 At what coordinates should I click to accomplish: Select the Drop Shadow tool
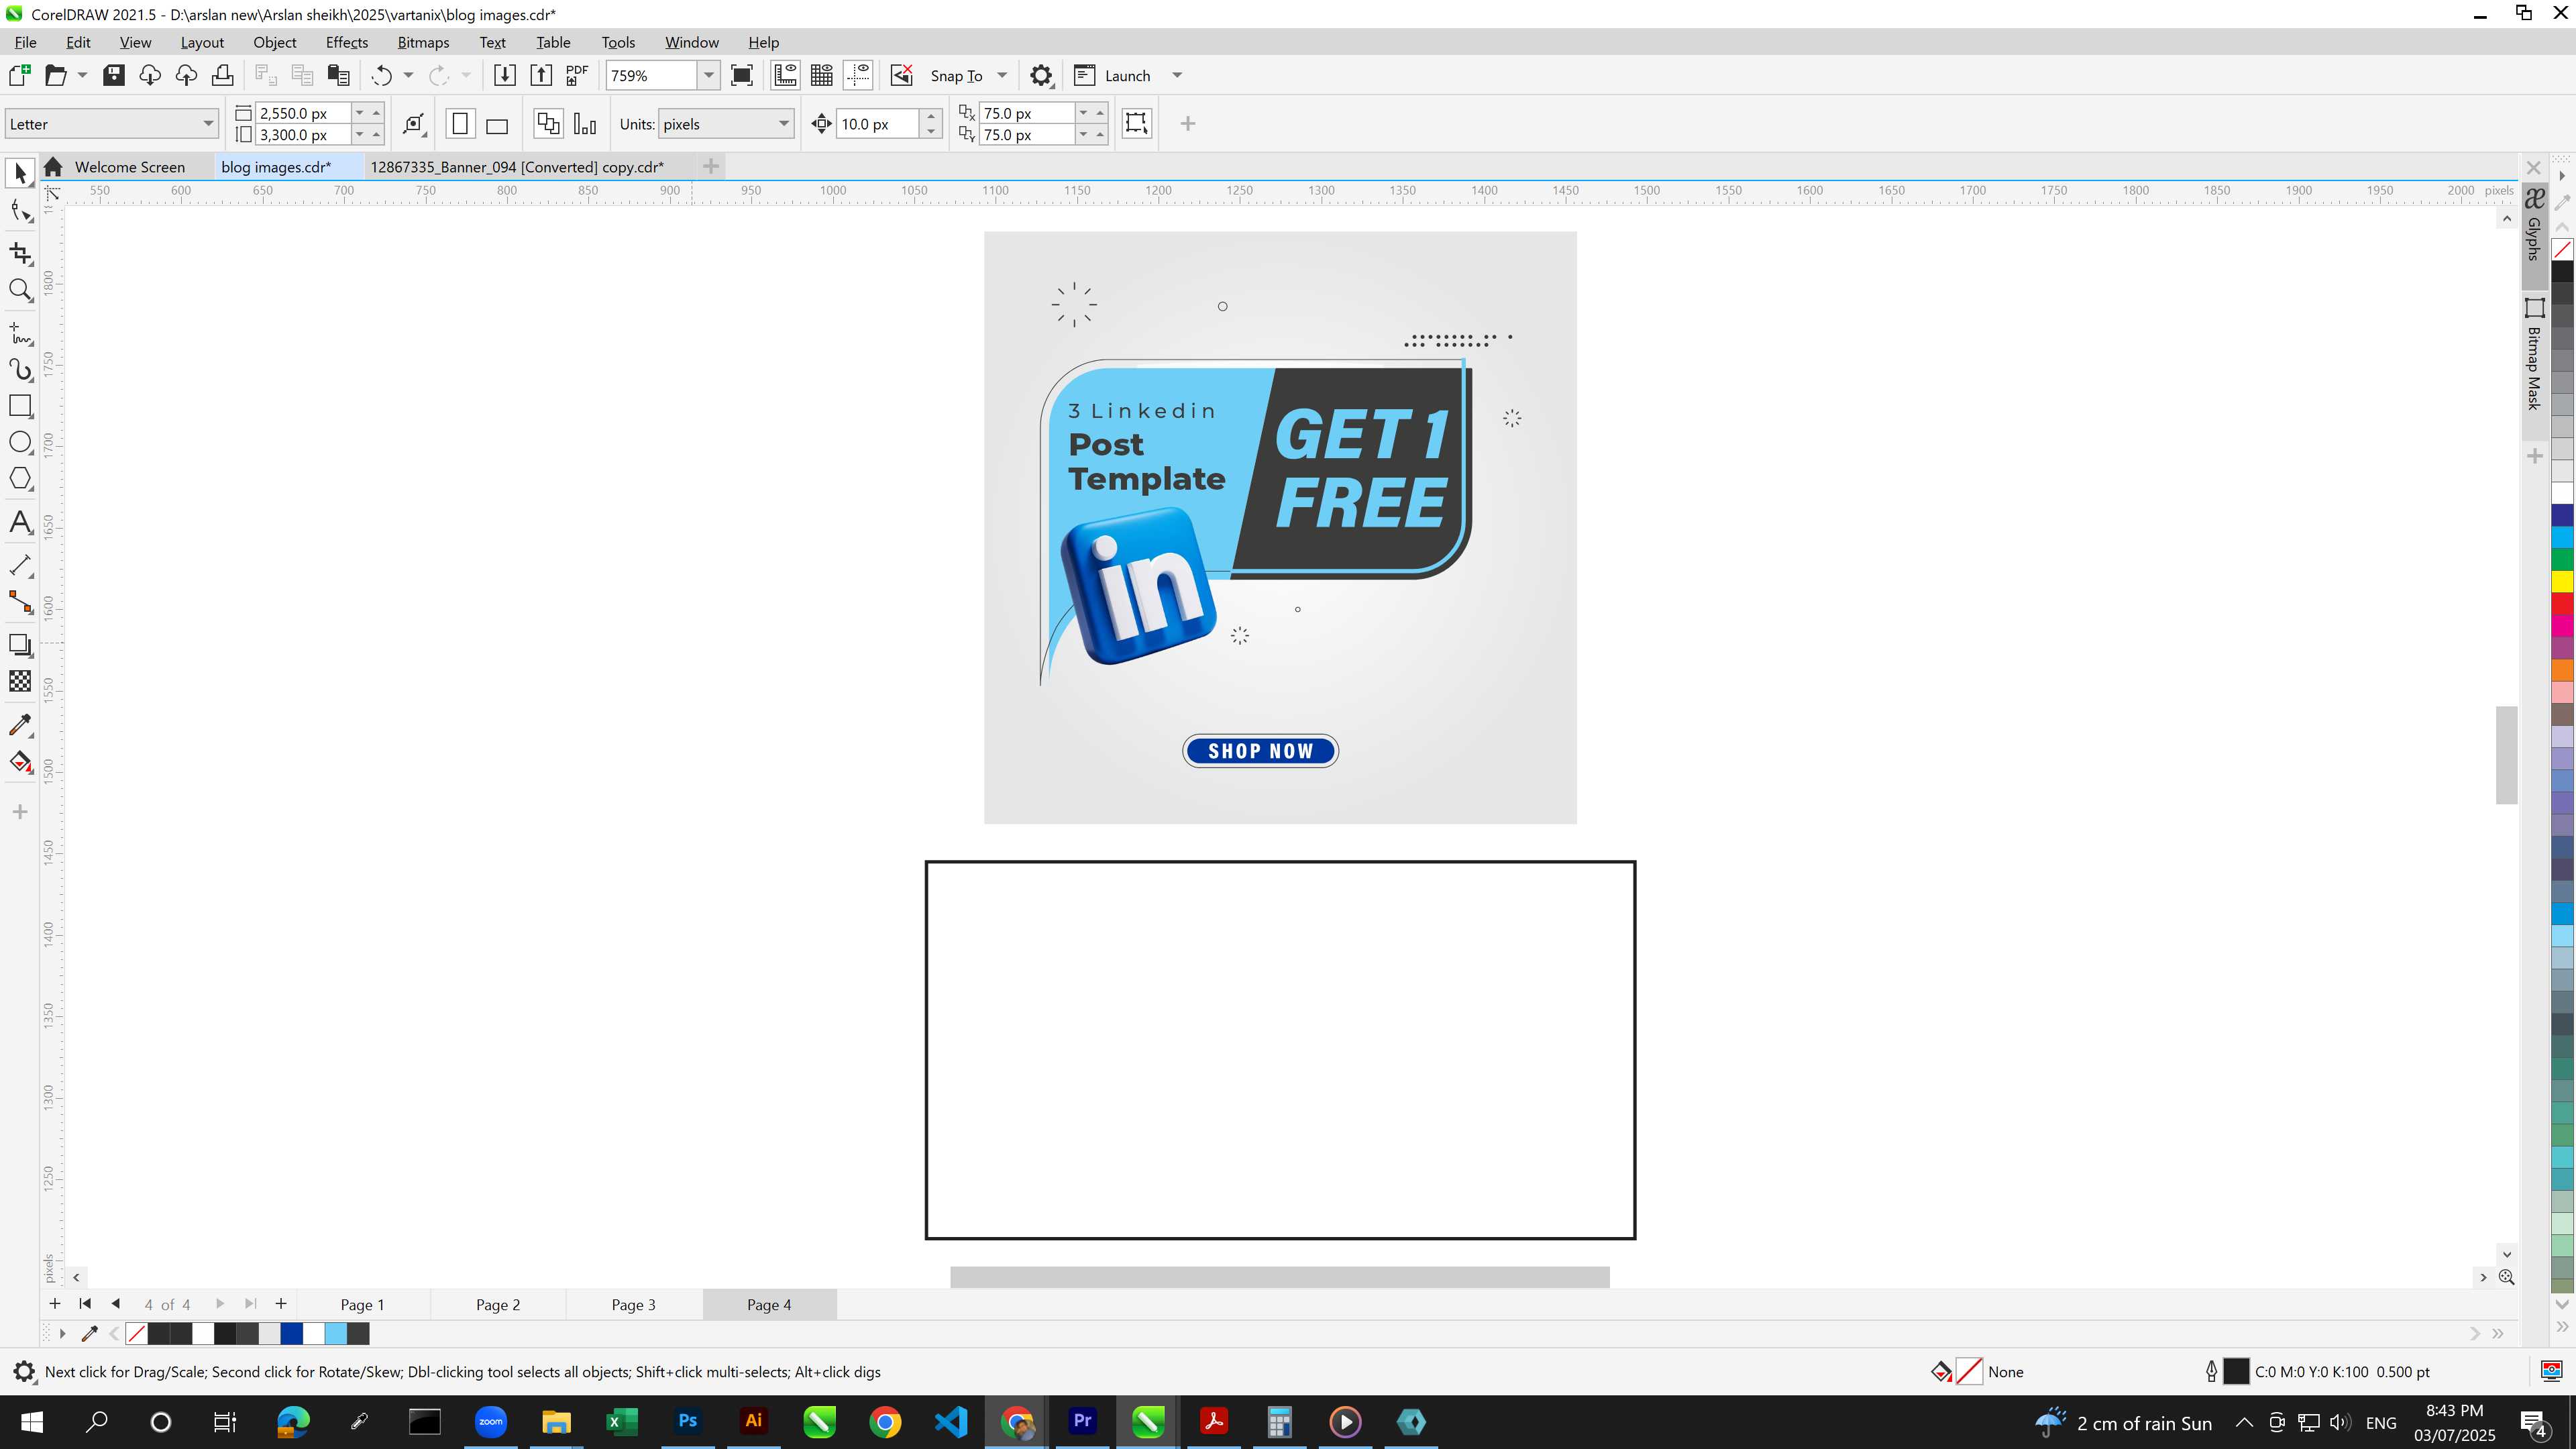(20, 645)
